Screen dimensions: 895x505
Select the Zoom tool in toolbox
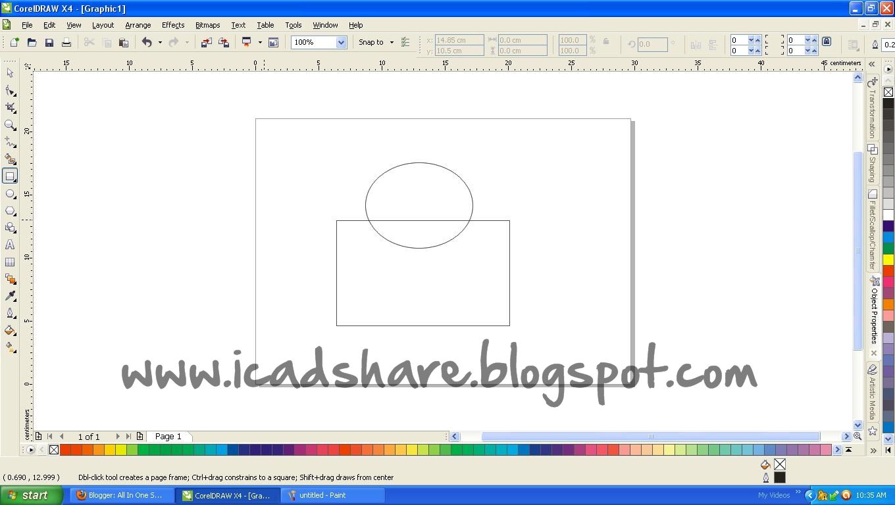[10, 125]
